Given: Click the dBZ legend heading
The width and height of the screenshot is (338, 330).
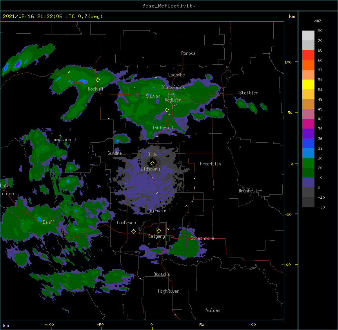Looking at the screenshot, I should pyautogui.click(x=318, y=21).
